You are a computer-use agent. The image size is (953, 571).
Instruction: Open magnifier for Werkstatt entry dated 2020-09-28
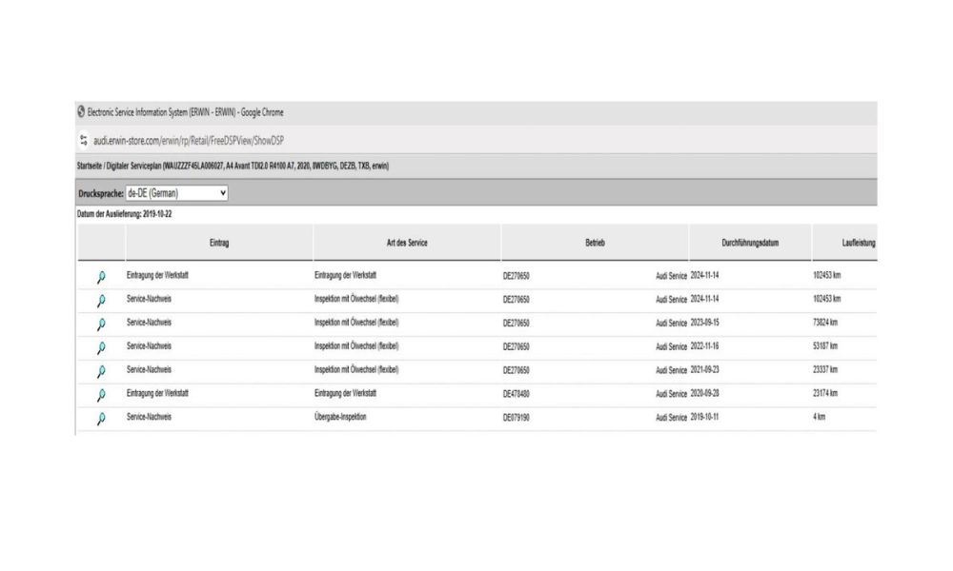point(101,395)
